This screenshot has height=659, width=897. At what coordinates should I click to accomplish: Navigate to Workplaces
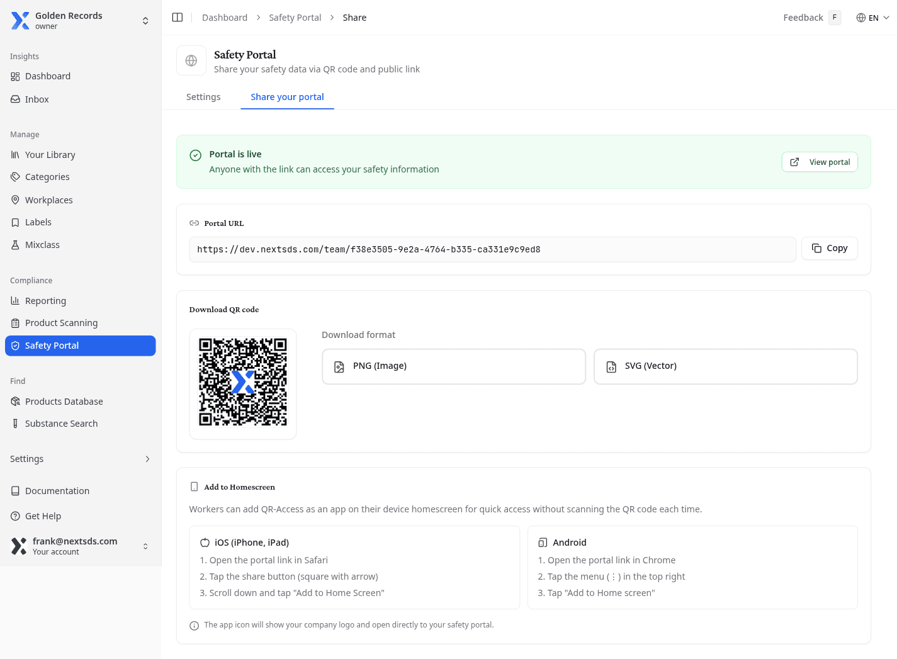point(81,200)
